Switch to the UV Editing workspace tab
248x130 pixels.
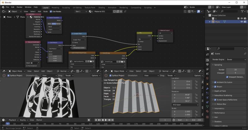(x=77, y=7)
